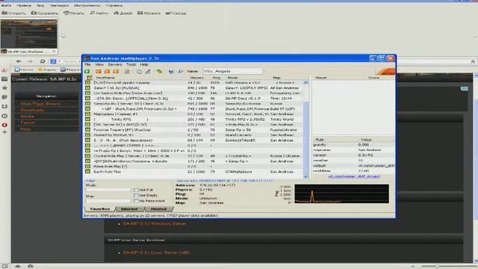478x269 pixels.
Task: Enable the No Password filter checkbox
Action: pyautogui.click(x=136, y=201)
